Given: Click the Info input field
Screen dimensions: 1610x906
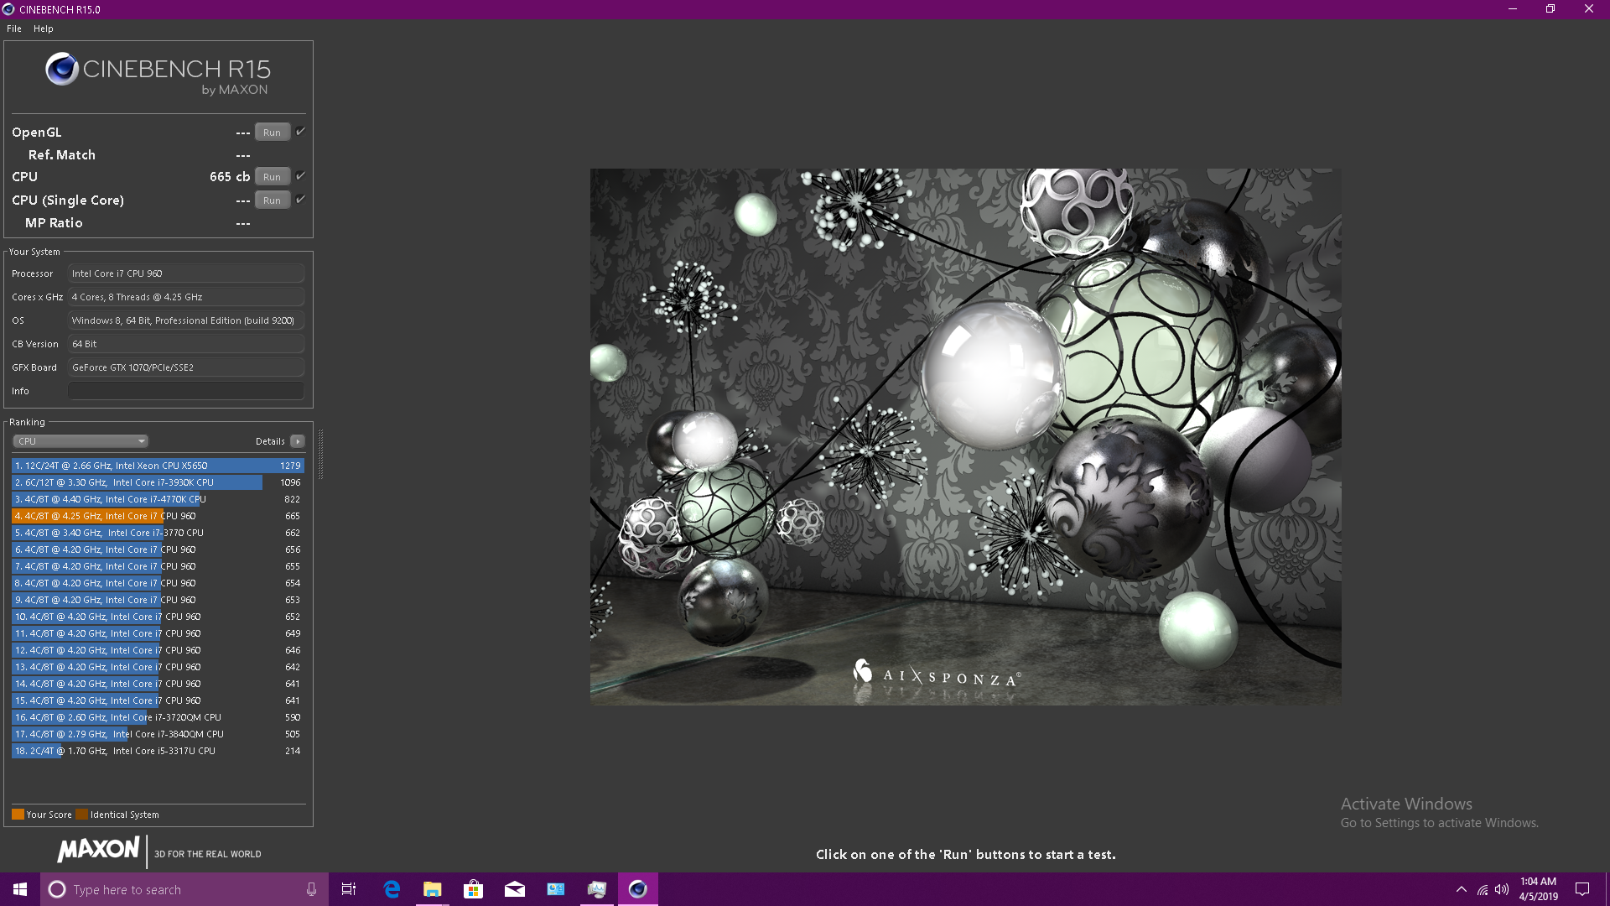Looking at the screenshot, I should tap(186, 391).
